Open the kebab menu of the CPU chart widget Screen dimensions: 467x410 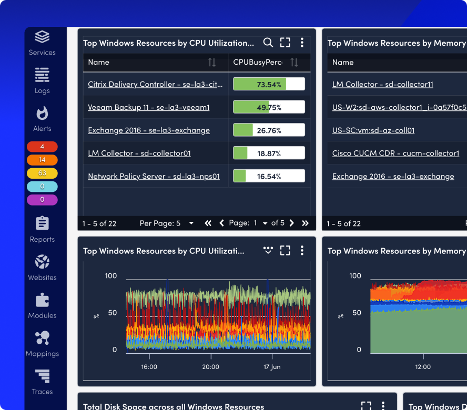[x=302, y=250]
